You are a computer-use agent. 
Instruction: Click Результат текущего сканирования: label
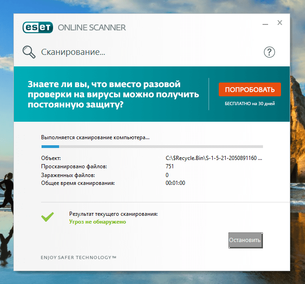114,214
